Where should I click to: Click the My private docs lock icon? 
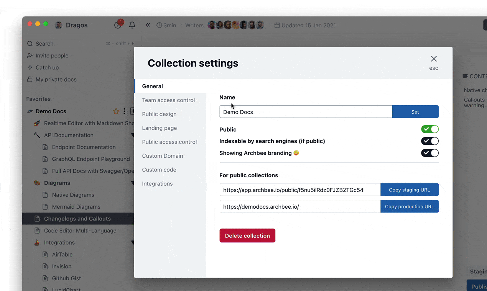pos(30,79)
